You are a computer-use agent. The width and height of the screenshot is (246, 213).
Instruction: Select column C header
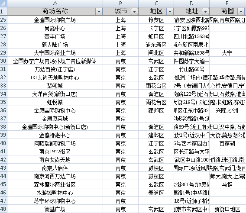click(x=156, y=3)
